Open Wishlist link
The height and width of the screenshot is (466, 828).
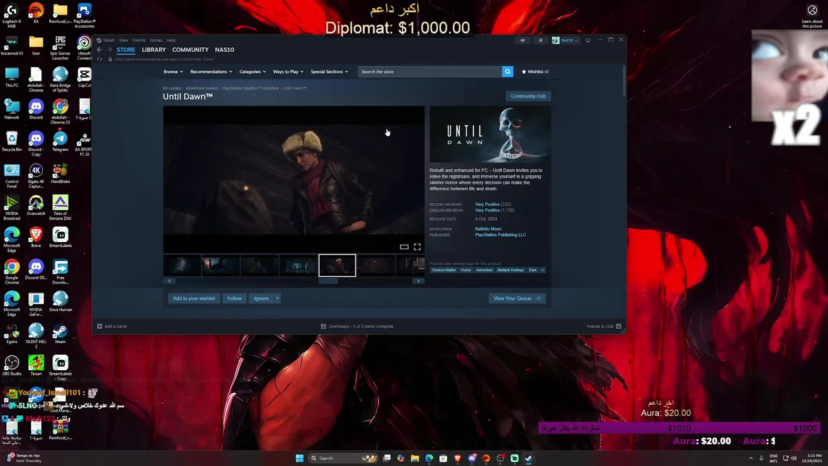[535, 72]
